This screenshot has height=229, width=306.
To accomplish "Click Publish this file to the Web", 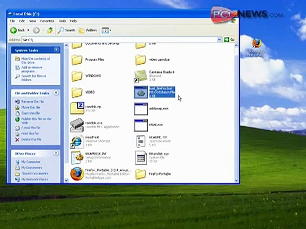I will (36, 121).
